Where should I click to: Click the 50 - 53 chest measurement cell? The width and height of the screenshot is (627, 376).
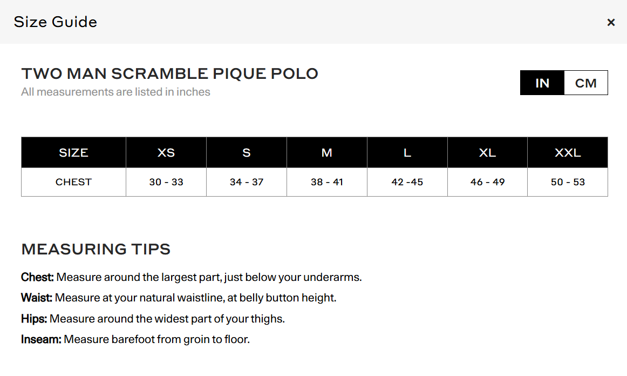pos(568,182)
